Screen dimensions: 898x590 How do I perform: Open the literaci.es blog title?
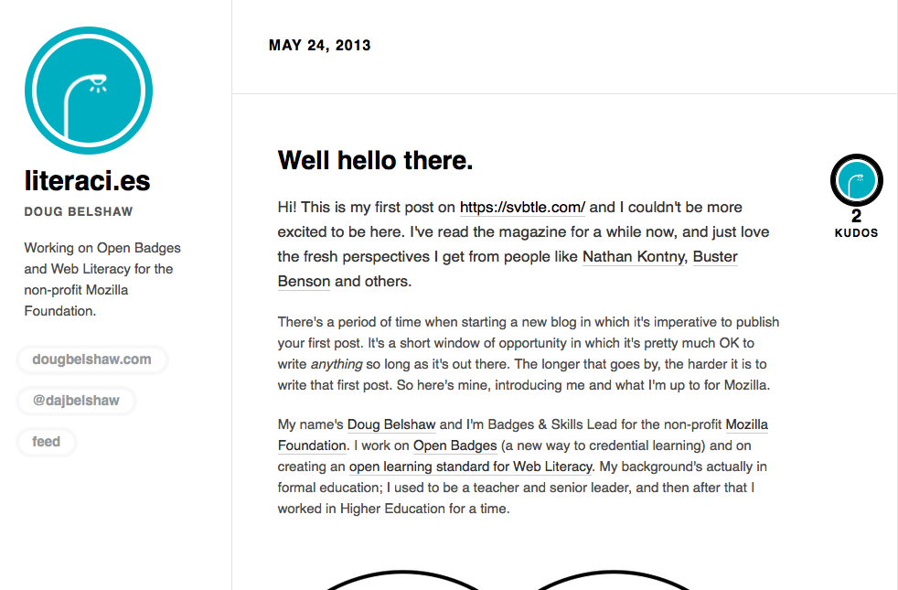(x=87, y=181)
